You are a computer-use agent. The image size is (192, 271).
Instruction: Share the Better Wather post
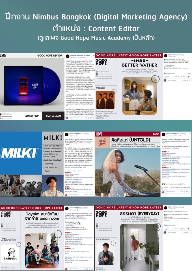coord(183,77)
